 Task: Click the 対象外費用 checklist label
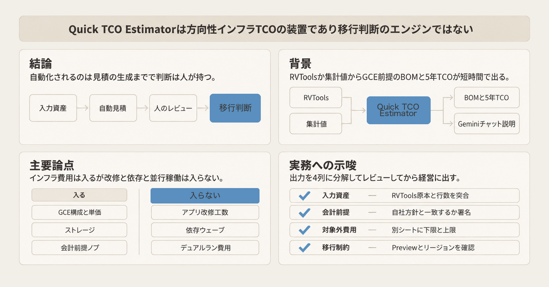point(339,230)
